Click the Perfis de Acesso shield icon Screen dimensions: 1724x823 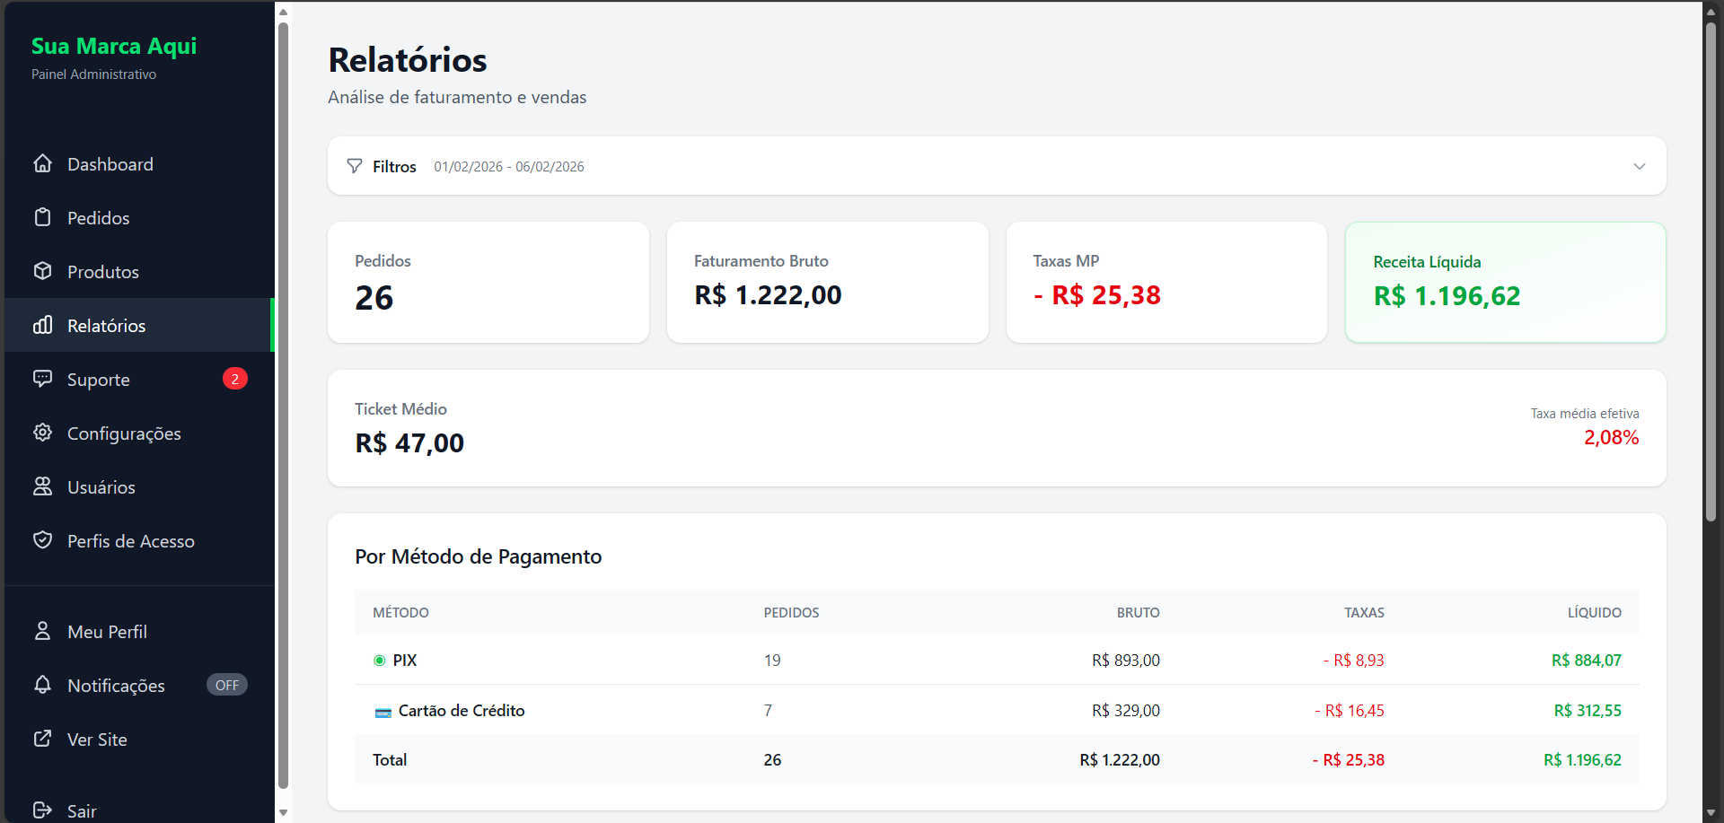pos(42,540)
